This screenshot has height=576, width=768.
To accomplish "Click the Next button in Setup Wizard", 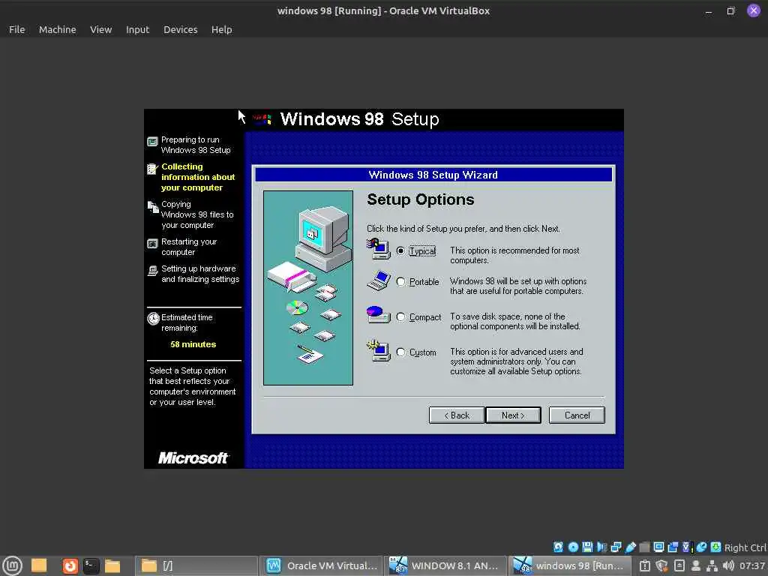I will [513, 415].
